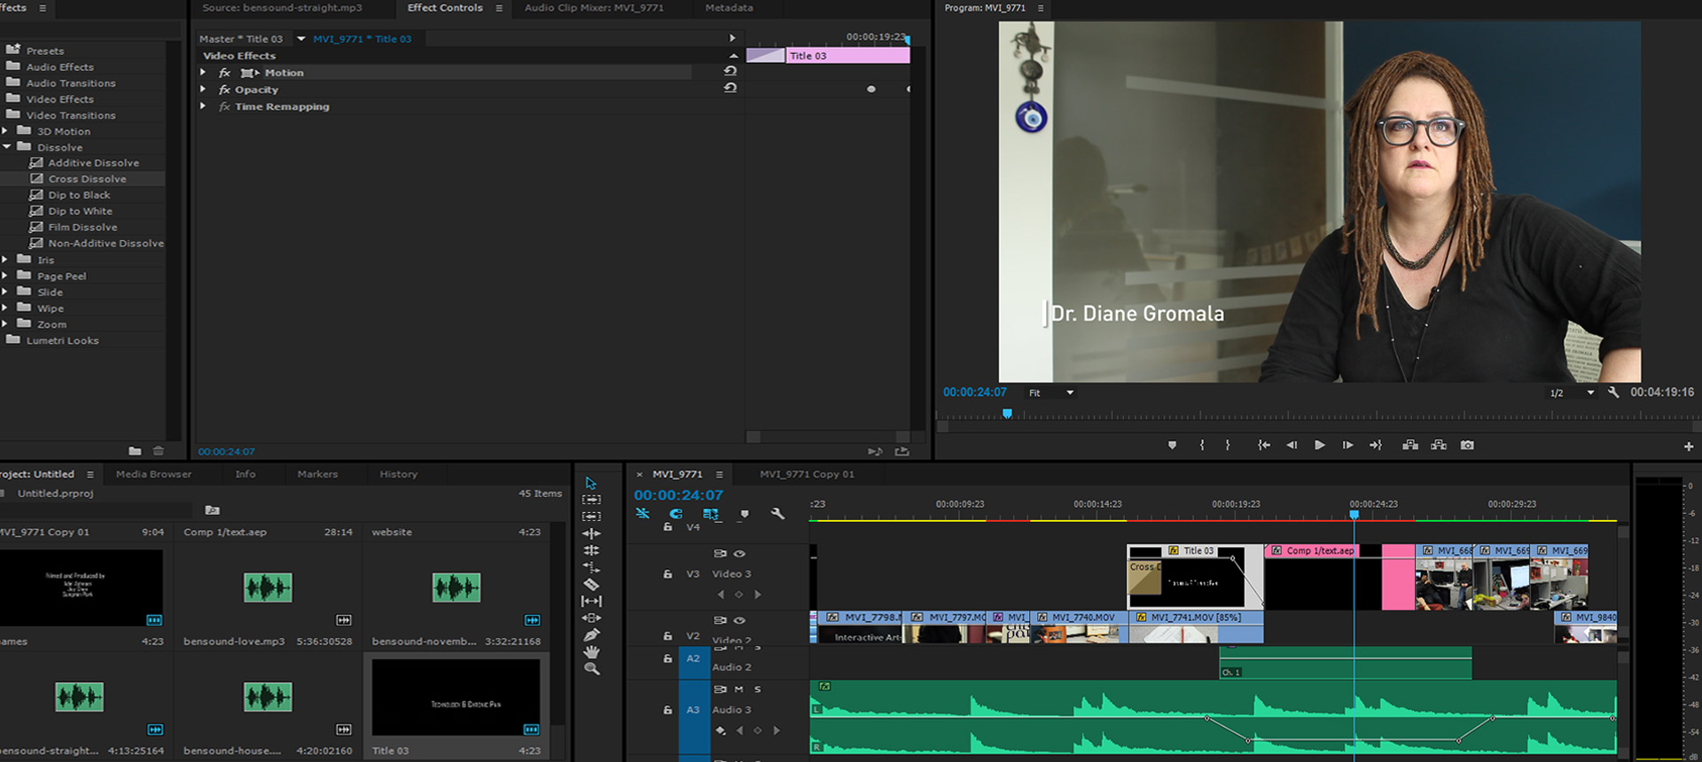Select the Pen tool in the toolbox

591,635
